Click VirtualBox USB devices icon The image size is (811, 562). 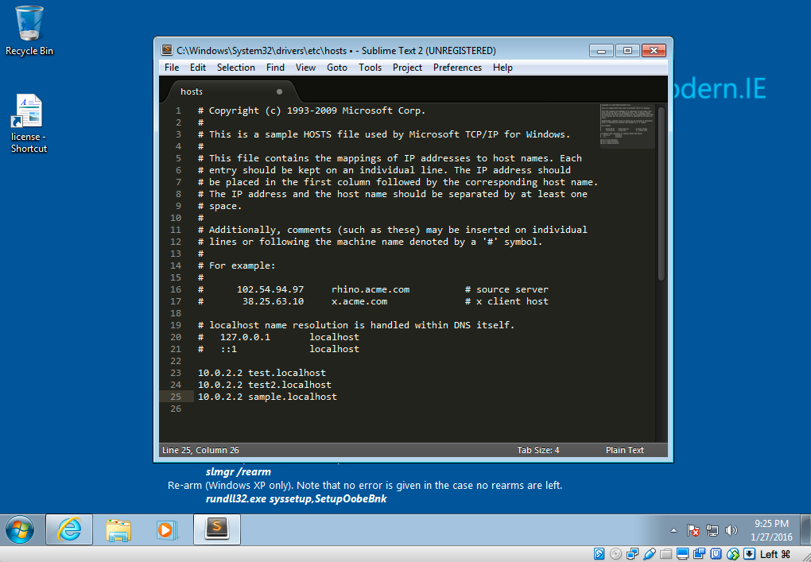[649, 554]
